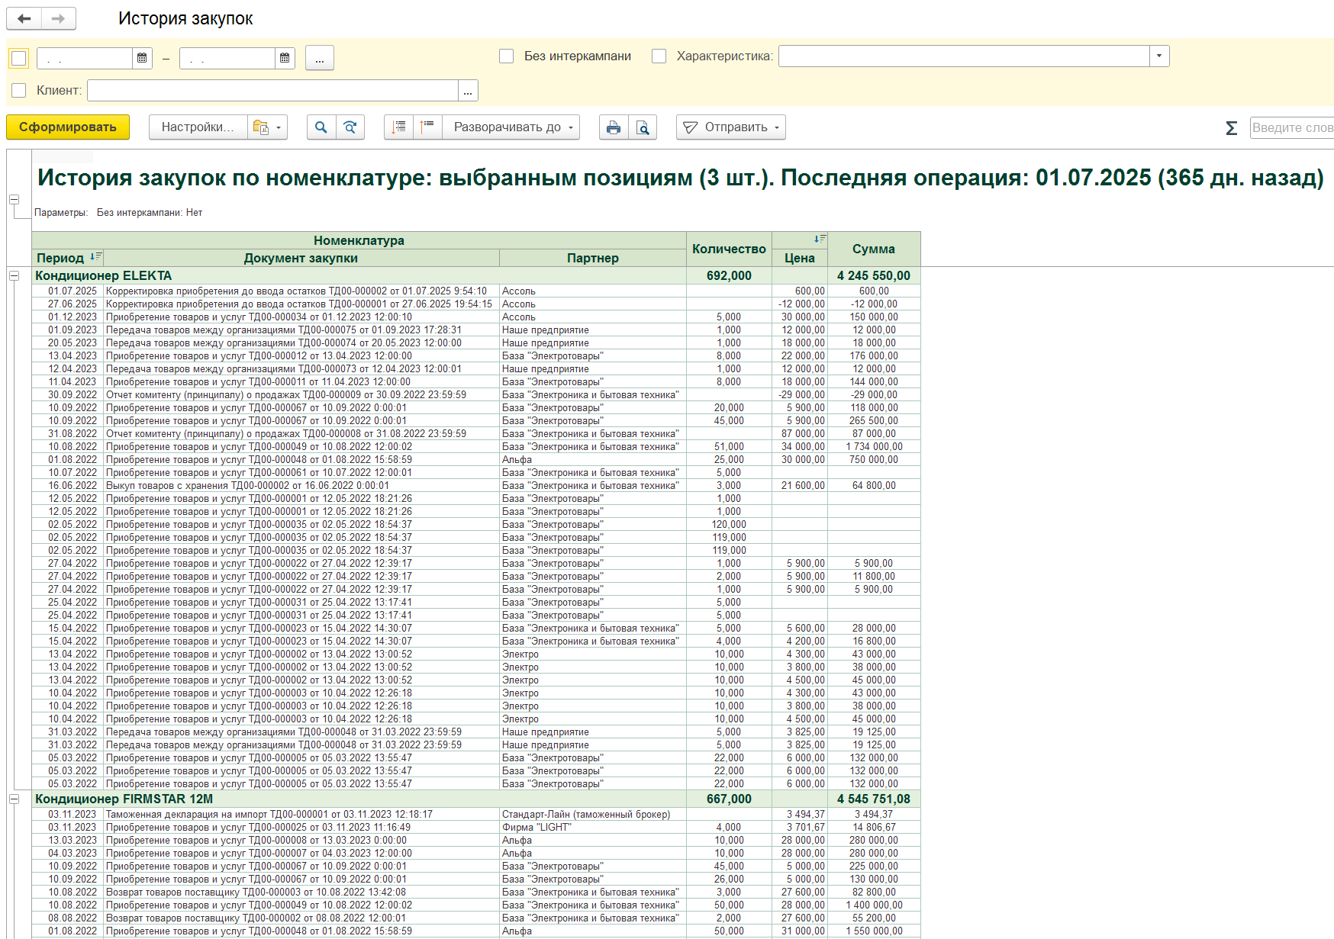The image size is (1334, 939).
Task: Open calendar for start date field
Action: pyautogui.click(x=142, y=58)
